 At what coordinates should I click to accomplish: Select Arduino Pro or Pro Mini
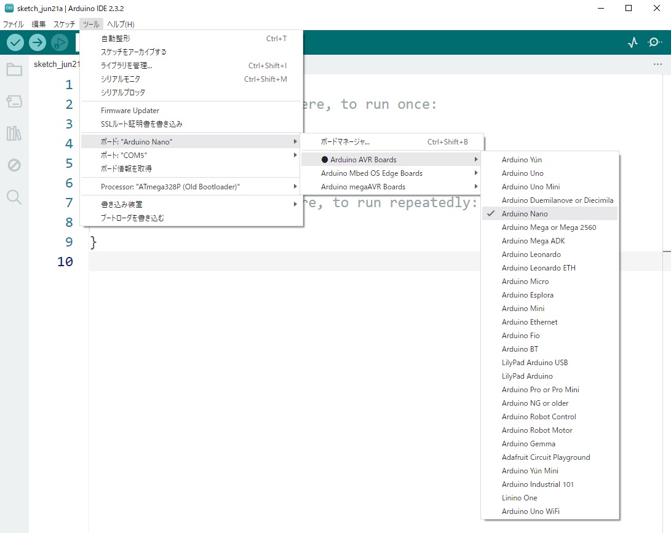pyautogui.click(x=550, y=390)
